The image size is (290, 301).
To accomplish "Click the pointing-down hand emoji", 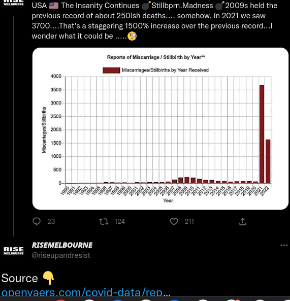I will click(x=48, y=278).
